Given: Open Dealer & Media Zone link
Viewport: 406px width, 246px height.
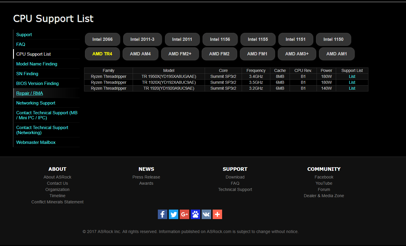Looking at the screenshot, I should (x=324, y=196).
